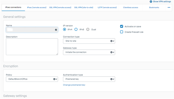Click Show VPN settings link text

pos(162,2)
